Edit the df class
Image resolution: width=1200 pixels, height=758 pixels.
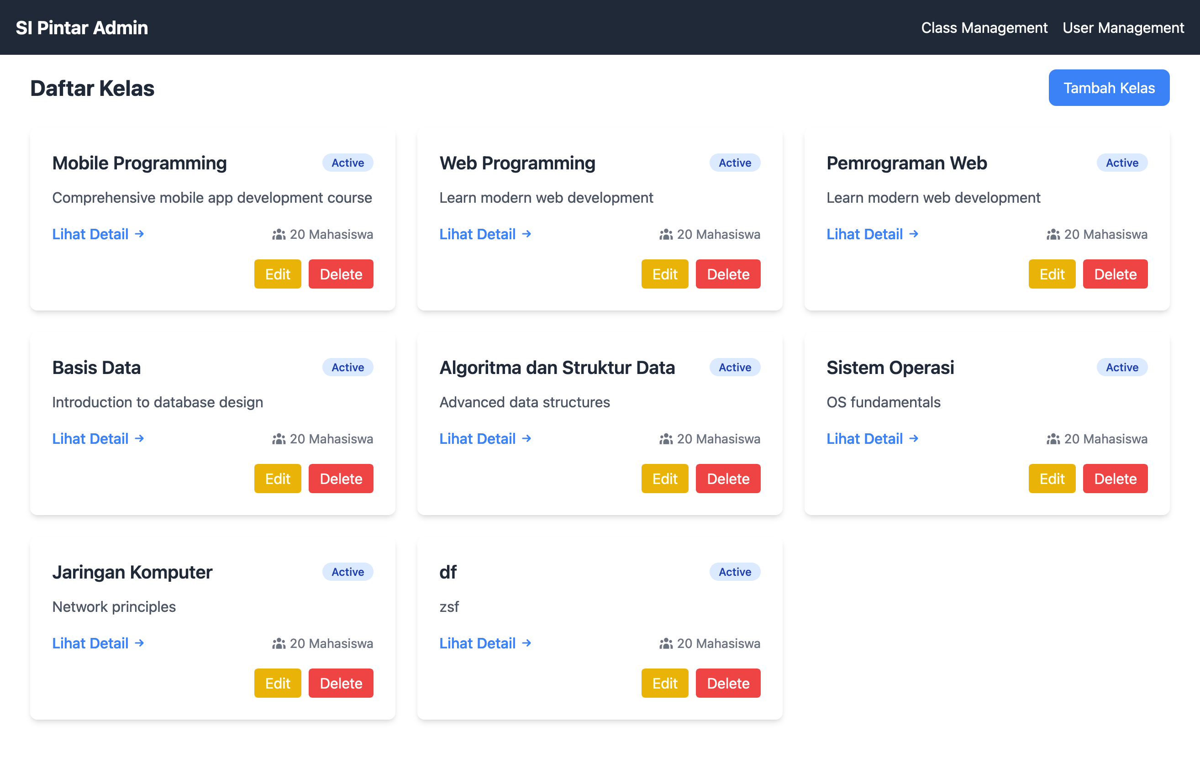tap(665, 683)
